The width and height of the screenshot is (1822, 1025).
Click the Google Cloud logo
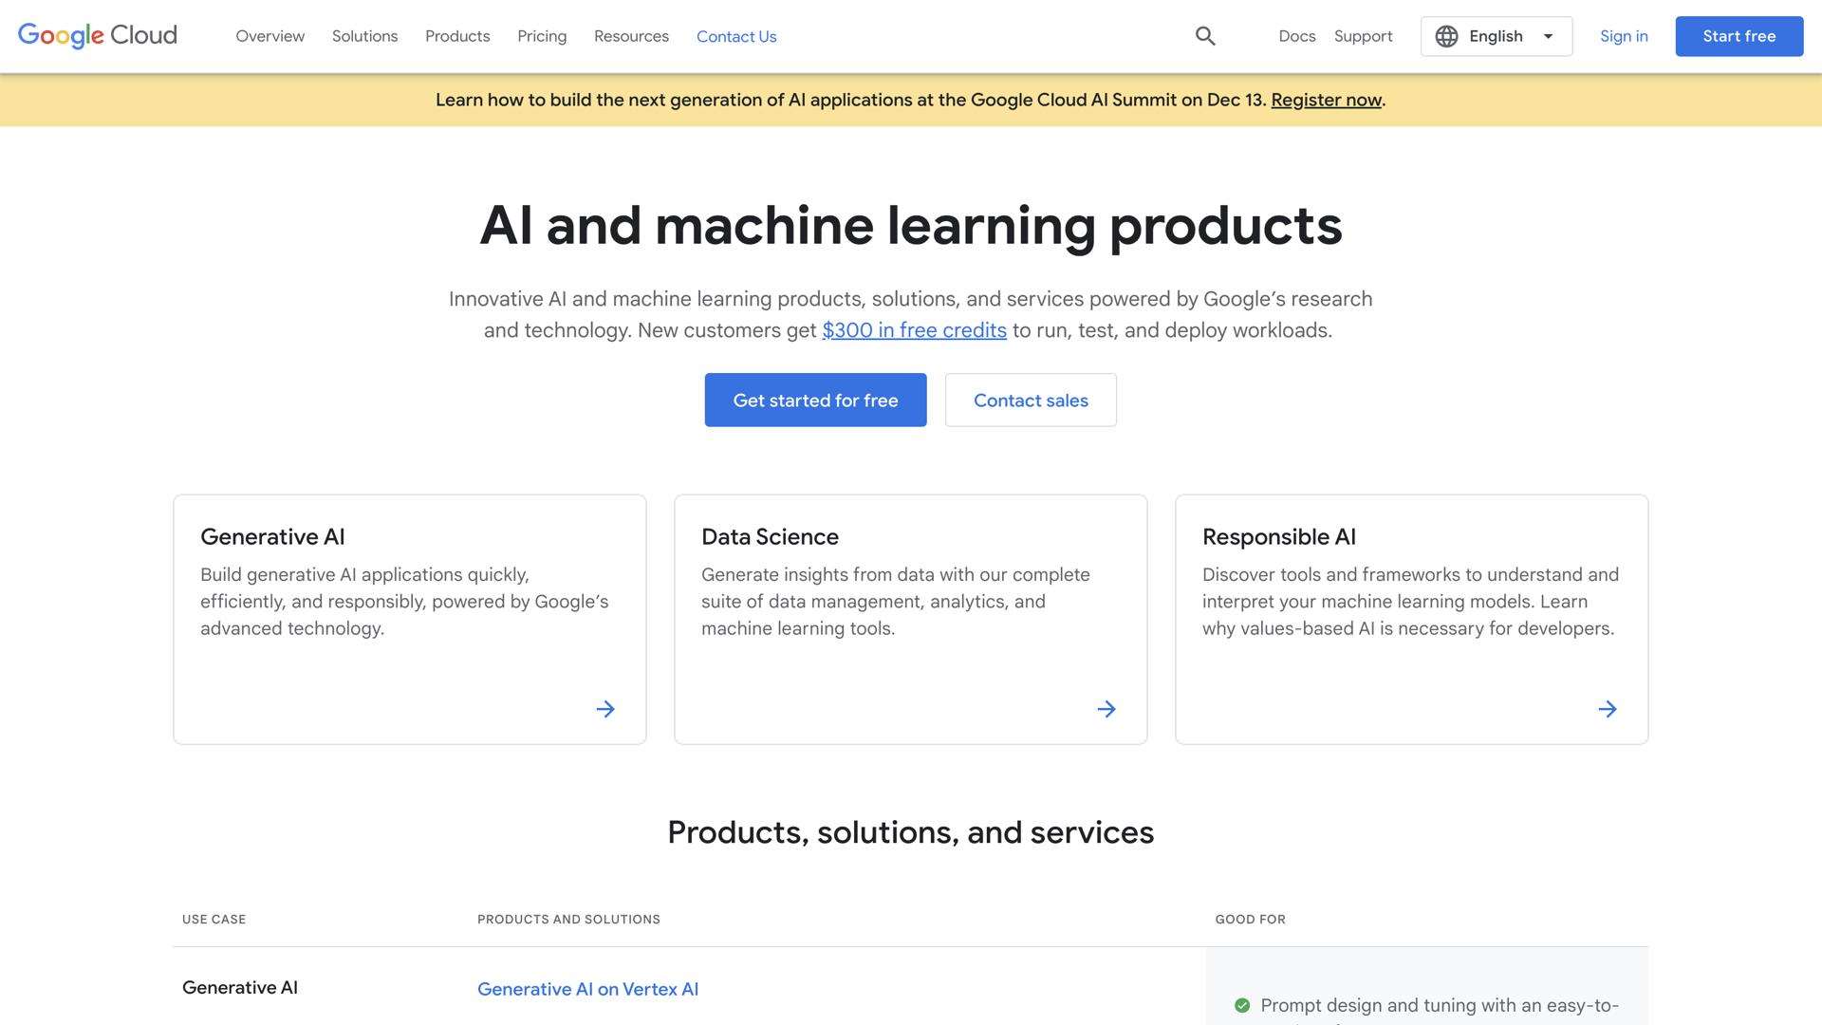coord(96,35)
